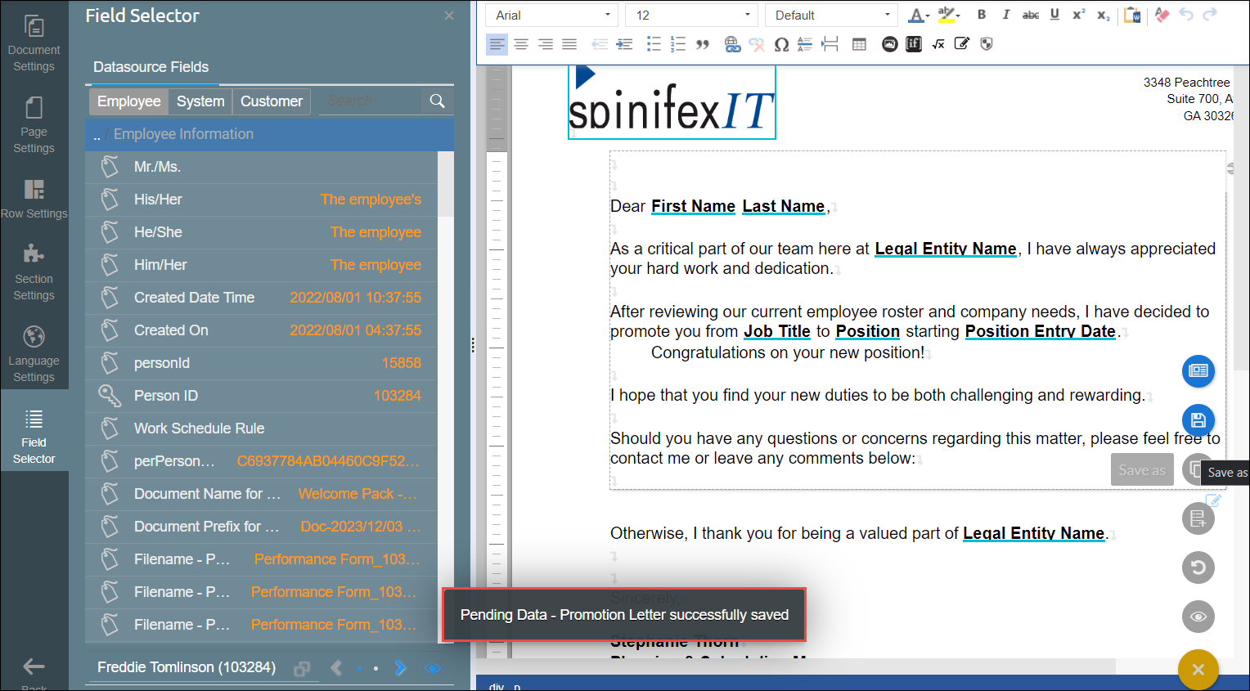Toggle underline formatting
Image resolution: width=1250 pixels, height=691 pixels.
(1054, 15)
